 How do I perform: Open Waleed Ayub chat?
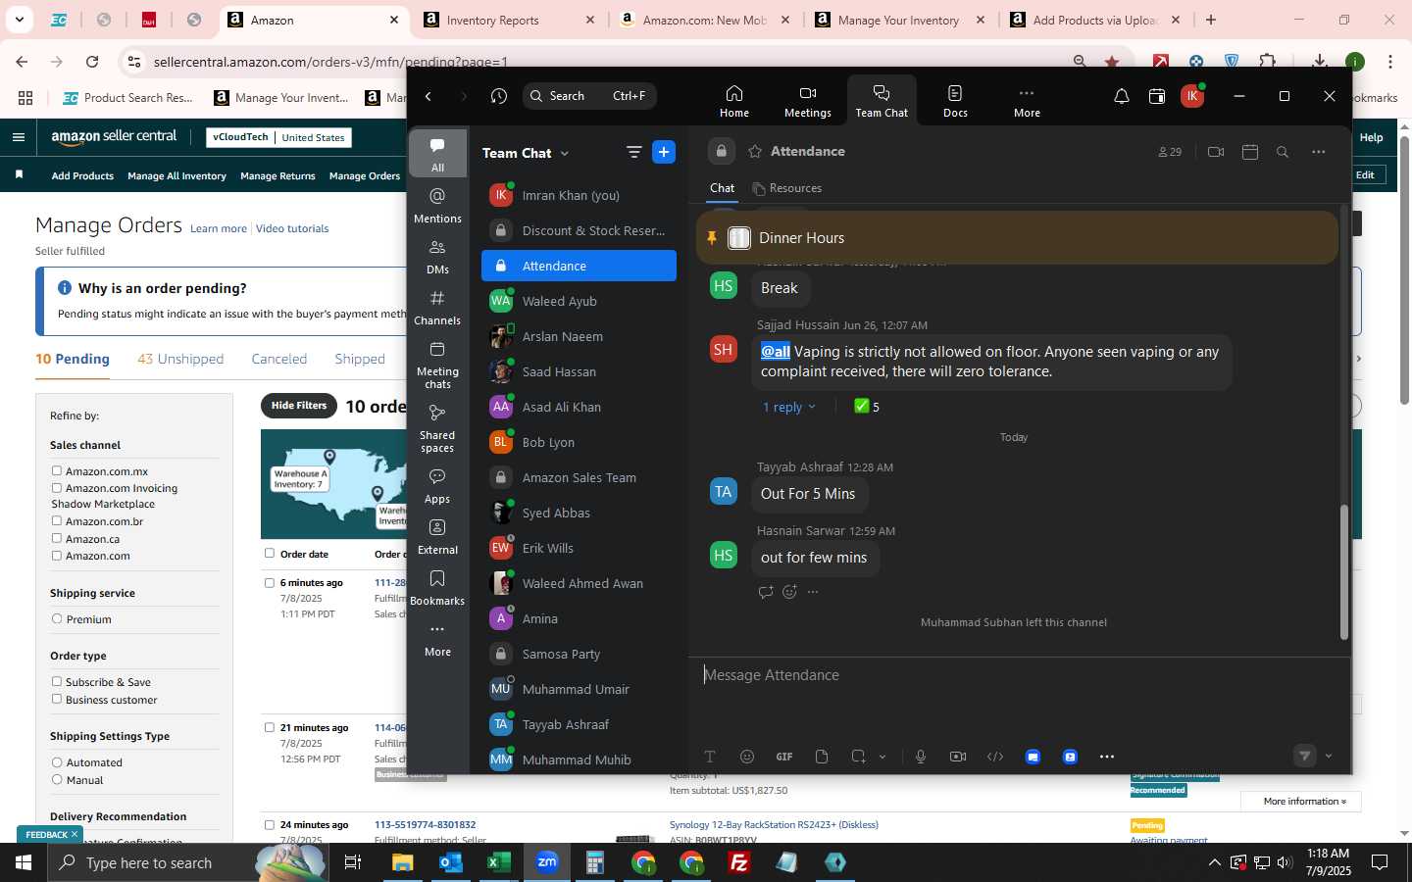tap(579, 301)
